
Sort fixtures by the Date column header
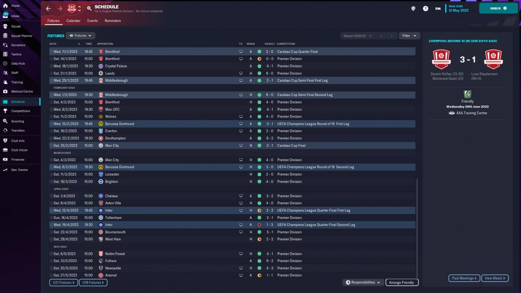[x=53, y=44]
